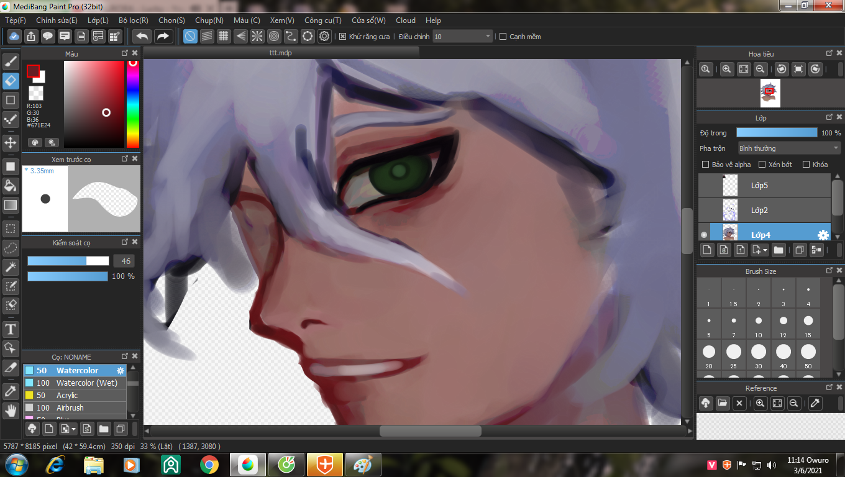
Task: Select Acrylic brush
Action: point(75,396)
